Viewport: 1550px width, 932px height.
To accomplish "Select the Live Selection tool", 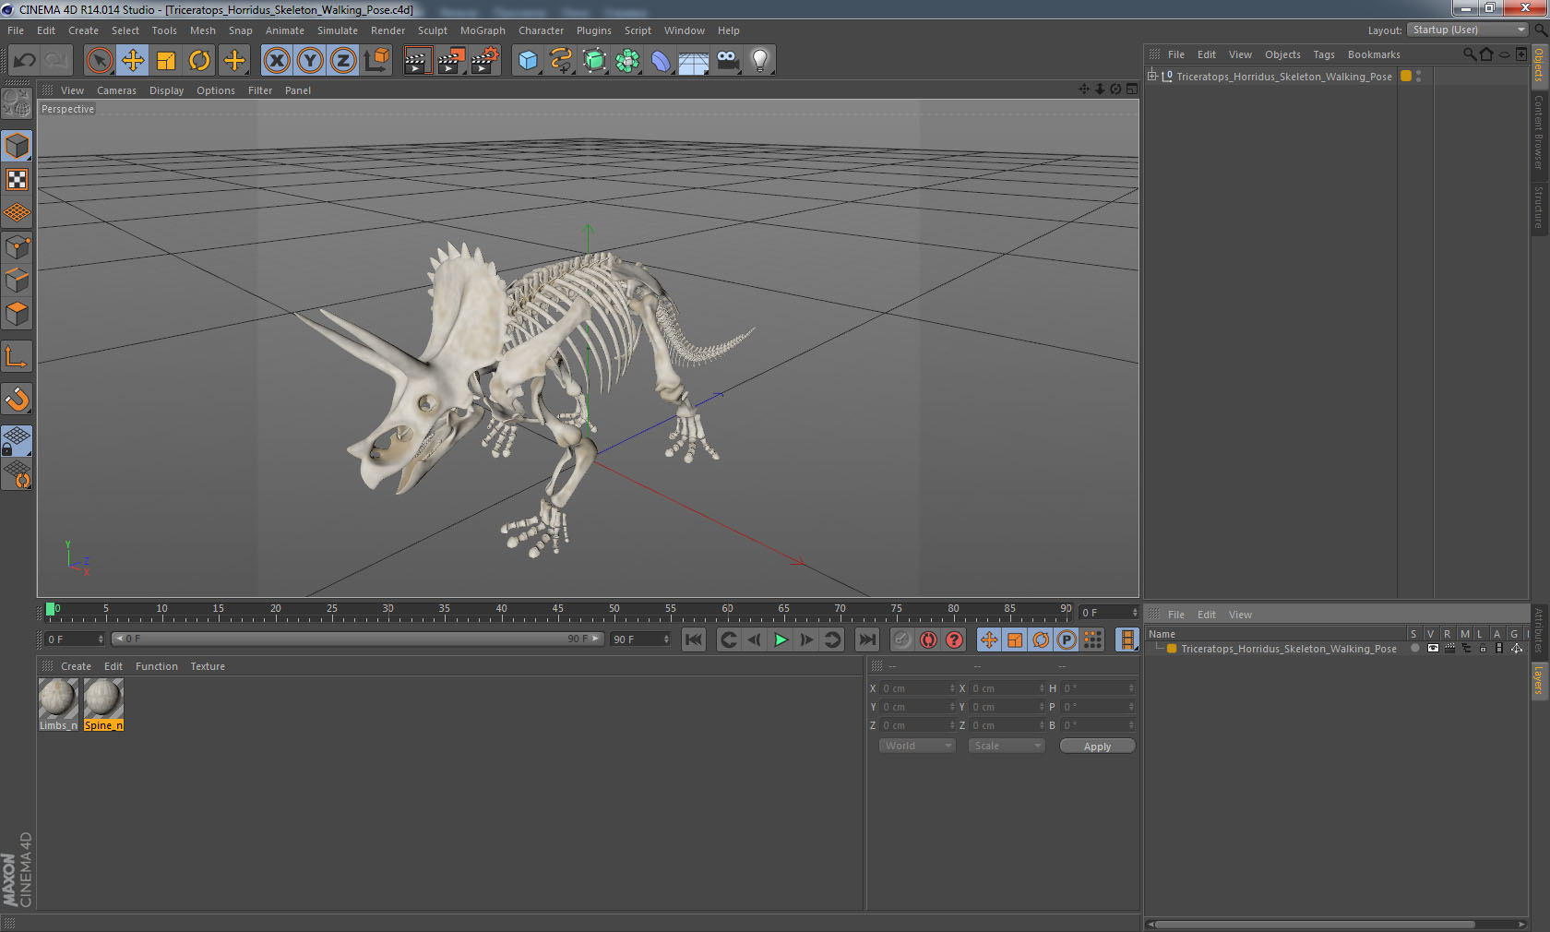I will 100,61.
